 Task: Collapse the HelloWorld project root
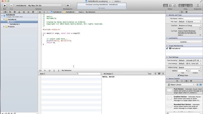pyautogui.click(x=2, y=16)
